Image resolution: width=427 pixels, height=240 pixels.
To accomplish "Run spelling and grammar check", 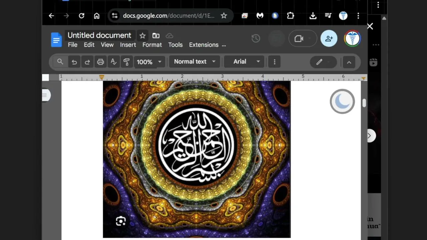I will point(113,62).
